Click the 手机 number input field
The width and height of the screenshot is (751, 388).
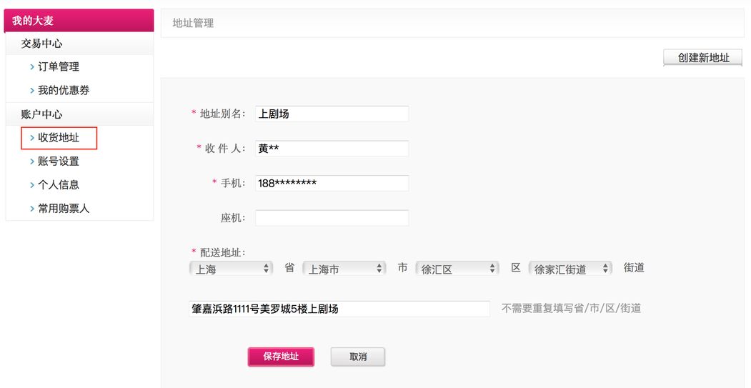(332, 183)
